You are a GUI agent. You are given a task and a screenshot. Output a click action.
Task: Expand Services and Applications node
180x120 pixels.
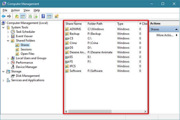[x=3, y=80]
